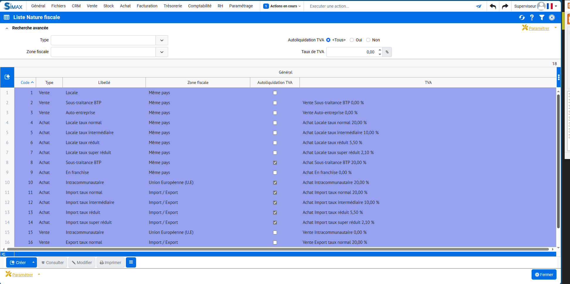Image resolution: width=570 pixels, height=284 pixels.
Task: Click the bottom Paramétrer link
Action: pos(23,275)
